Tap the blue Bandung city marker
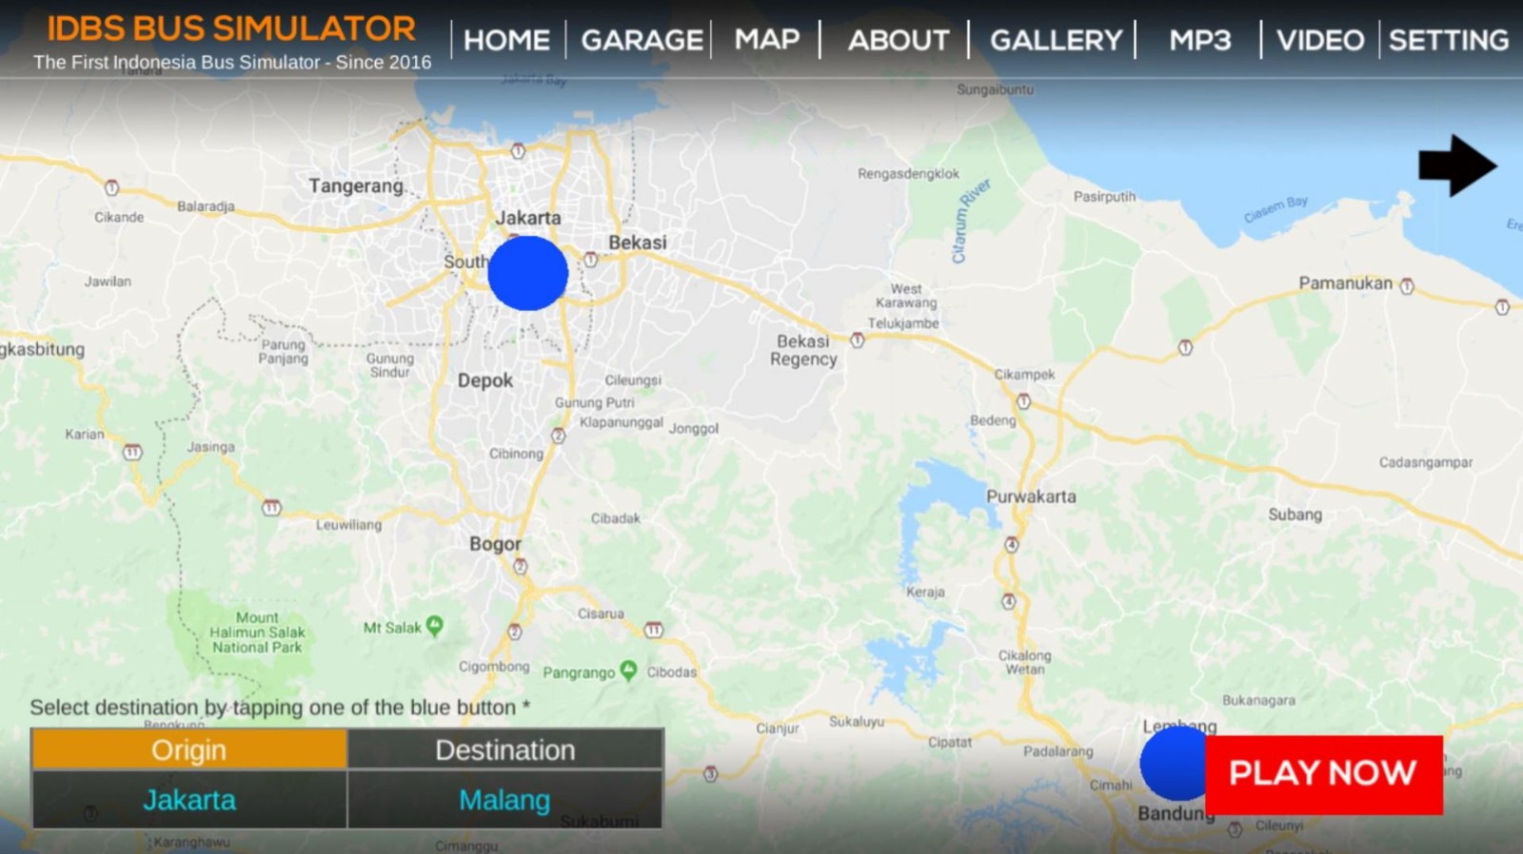Image resolution: width=1523 pixels, height=854 pixels. point(1173,765)
